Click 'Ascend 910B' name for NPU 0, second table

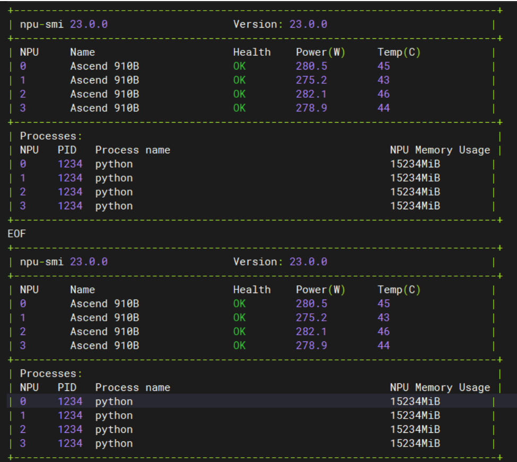pyautogui.click(x=104, y=304)
